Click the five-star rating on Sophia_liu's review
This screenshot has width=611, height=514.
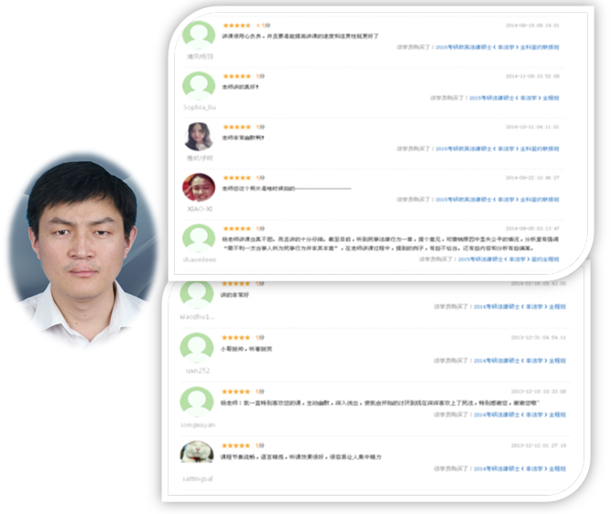[236, 76]
